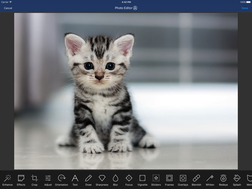This screenshot has height=189, width=252.
Task: Open the Effects tool
Action: [x=21, y=180]
